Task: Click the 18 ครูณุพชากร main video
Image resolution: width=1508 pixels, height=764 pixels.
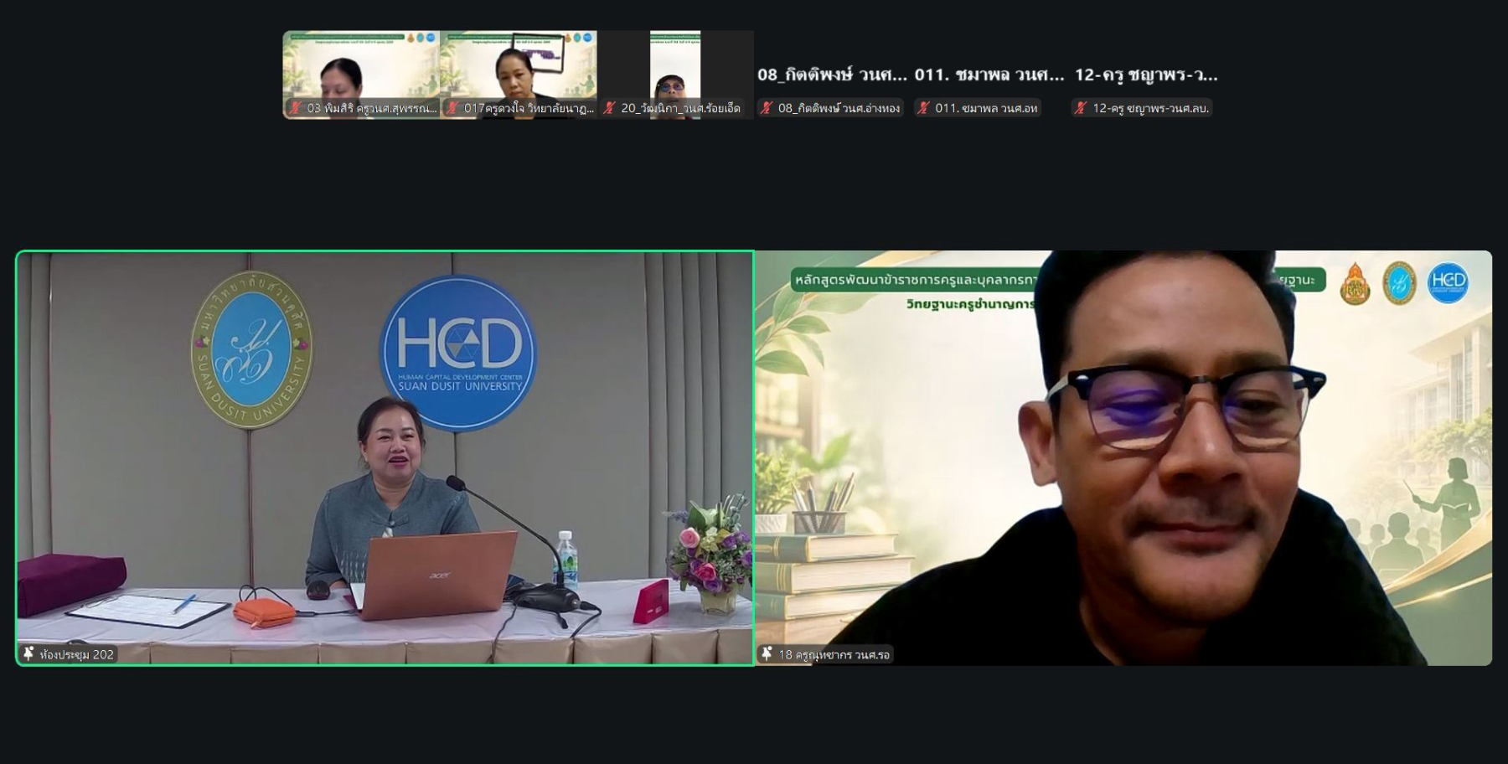Action: [x=1123, y=458]
